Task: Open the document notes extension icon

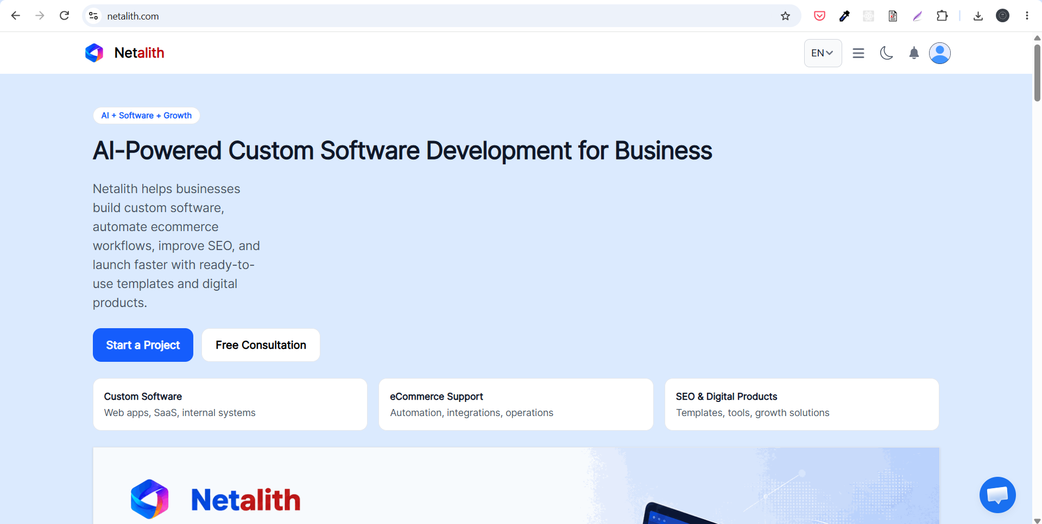Action: (x=893, y=16)
